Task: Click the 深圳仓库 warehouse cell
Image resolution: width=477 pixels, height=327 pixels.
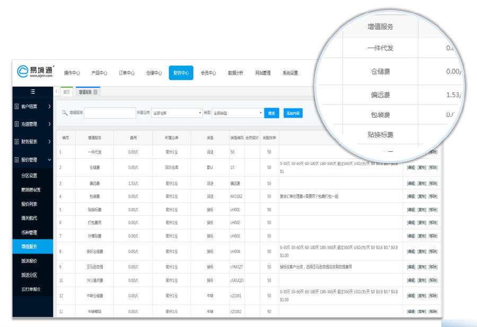Action: 172,167
